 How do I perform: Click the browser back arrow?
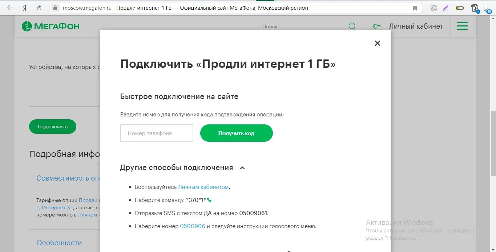click(x=10, y=8)
